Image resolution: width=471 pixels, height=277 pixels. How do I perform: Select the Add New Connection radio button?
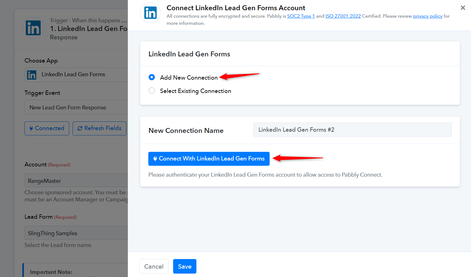click(x=152, y=77)
